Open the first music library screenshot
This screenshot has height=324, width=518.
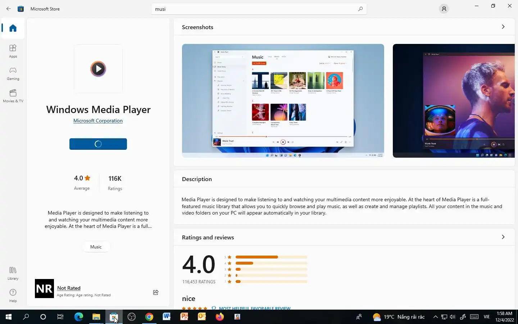pyautogui.click(x=283, y=101)
